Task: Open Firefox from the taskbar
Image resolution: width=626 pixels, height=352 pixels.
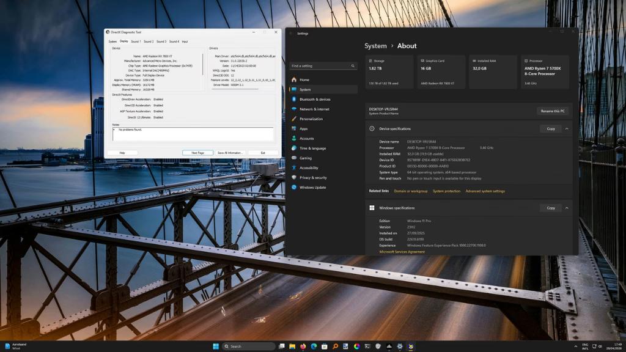Action: click(x=303, y=346)
